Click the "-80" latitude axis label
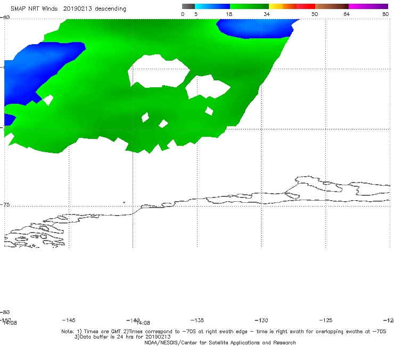Image resolution: width=394 pixels, height=346 pixels. (x=5, y=312)
